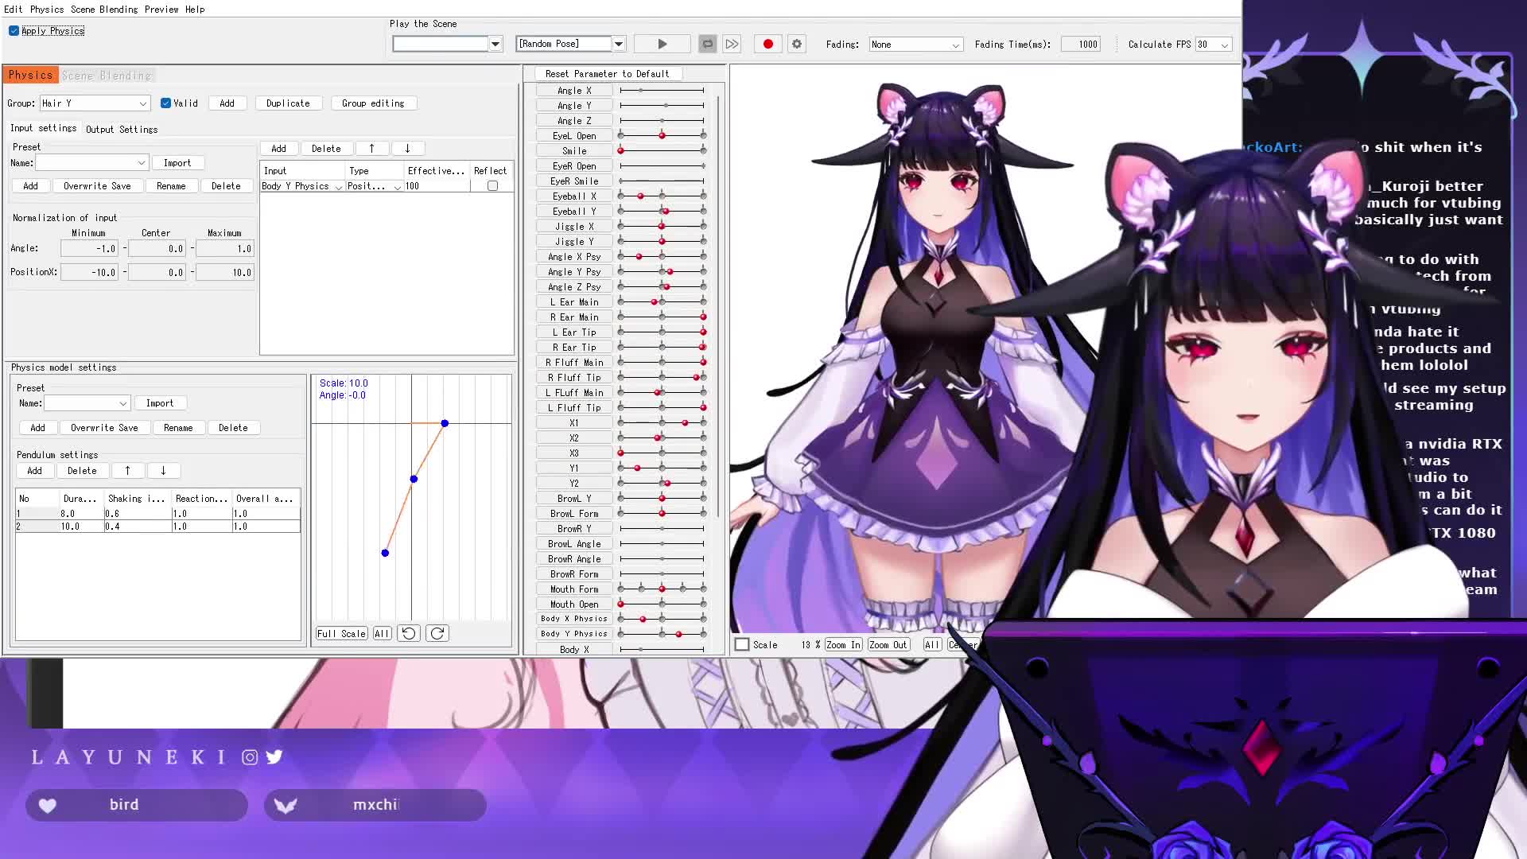Image resolution: width=1527 pixels, height=859 pixels.
Task: Click the Angle Minimum -1.0 field
Action: pyautogui.click(x=89, y=249)
